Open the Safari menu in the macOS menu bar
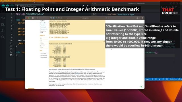The width and height of the screenshot is (182, 102). coord(5,1)
